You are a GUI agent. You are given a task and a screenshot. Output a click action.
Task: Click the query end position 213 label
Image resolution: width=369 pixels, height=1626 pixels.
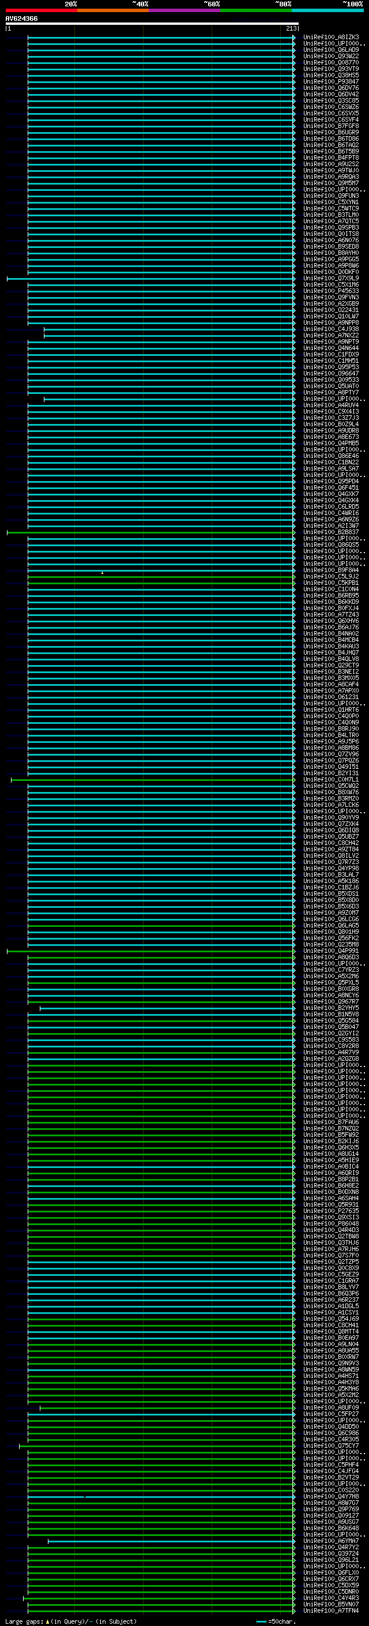click(x=291, y=28)
